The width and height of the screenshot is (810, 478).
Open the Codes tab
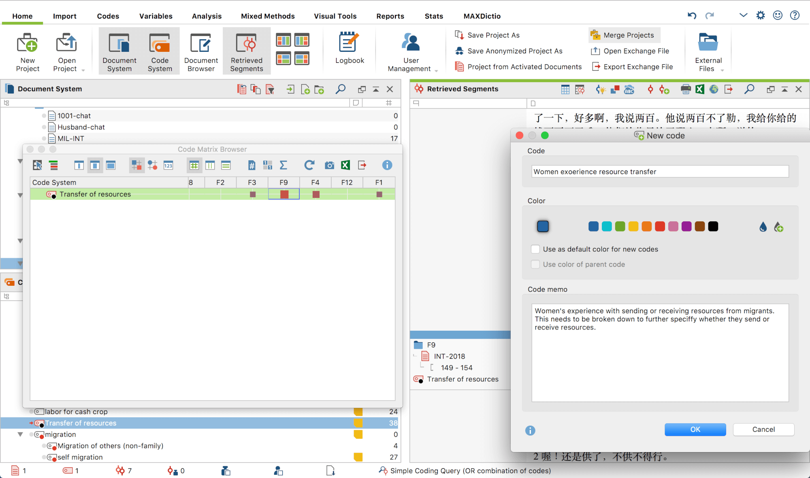click(x=108, y=16)
